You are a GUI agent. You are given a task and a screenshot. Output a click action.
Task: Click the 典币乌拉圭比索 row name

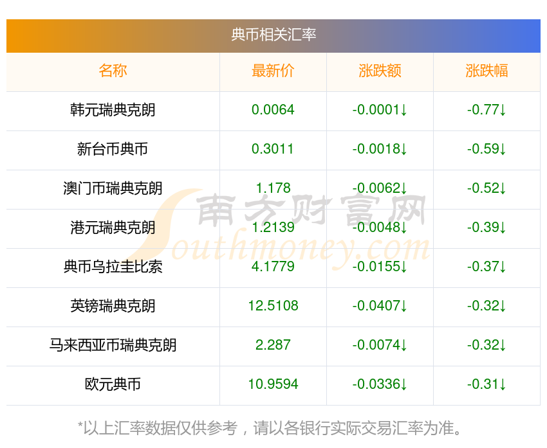[113, 267]
